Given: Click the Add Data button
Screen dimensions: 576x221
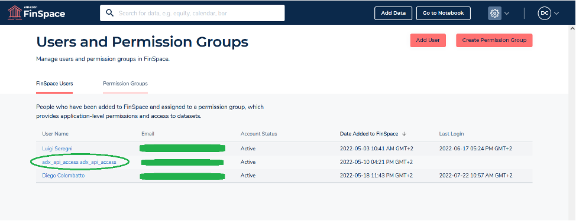Looking at the screenshot, I should pyautogui.click(x=393, y=13).
